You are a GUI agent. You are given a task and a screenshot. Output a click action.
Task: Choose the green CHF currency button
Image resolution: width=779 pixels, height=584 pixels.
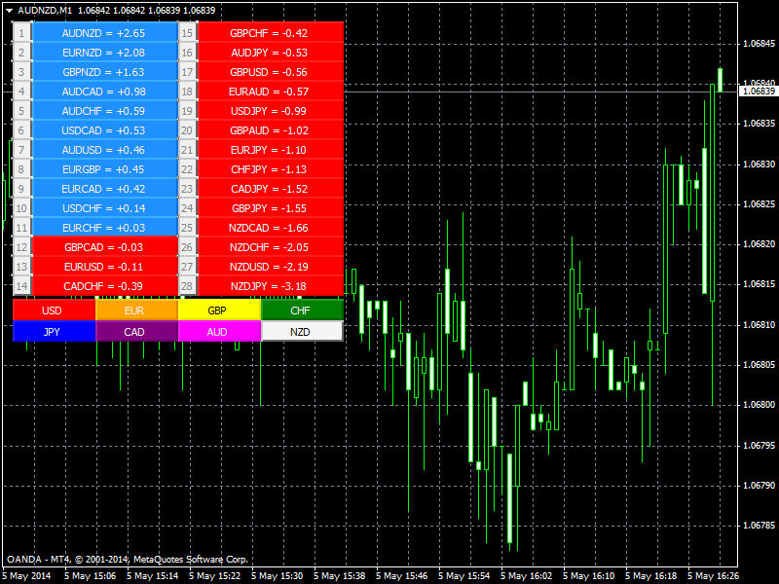tap(302, 310)
